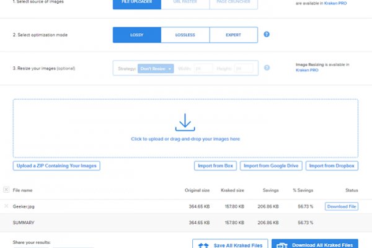The image size is (372, 248).
Task: Click the upload arrow icon in drop zone
Action: pos(185,122)
